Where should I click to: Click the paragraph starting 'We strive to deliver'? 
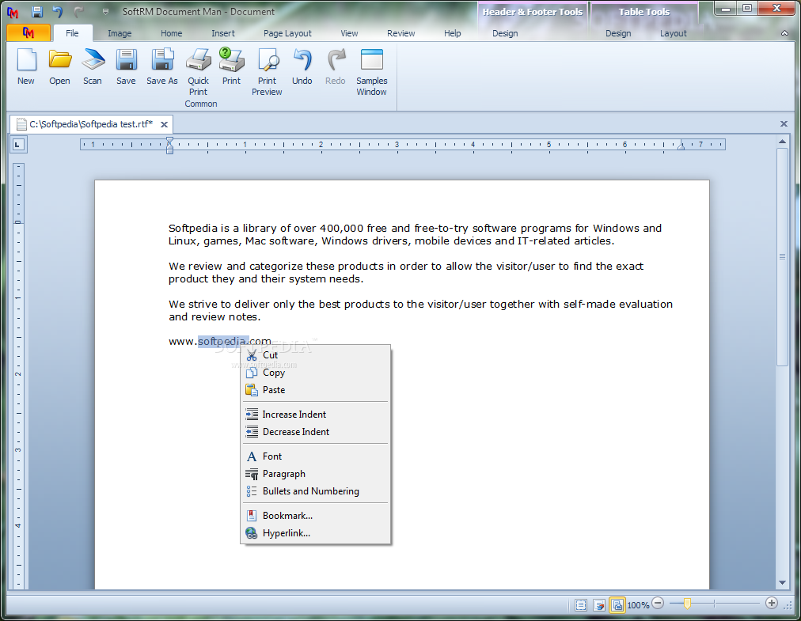click(420, 310)
